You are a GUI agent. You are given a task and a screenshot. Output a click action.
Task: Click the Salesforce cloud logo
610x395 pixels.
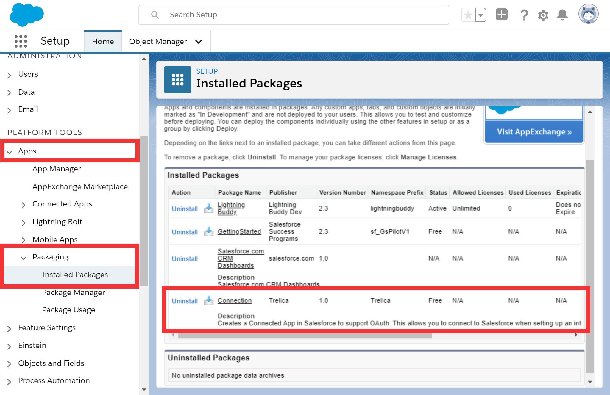coord(26,15)
